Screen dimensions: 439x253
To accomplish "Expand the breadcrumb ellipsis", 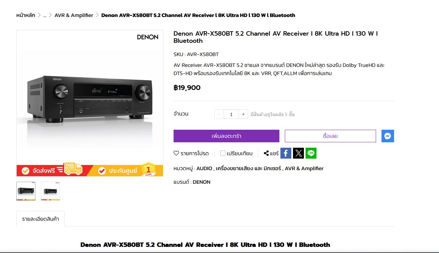I will coord(45,15).
